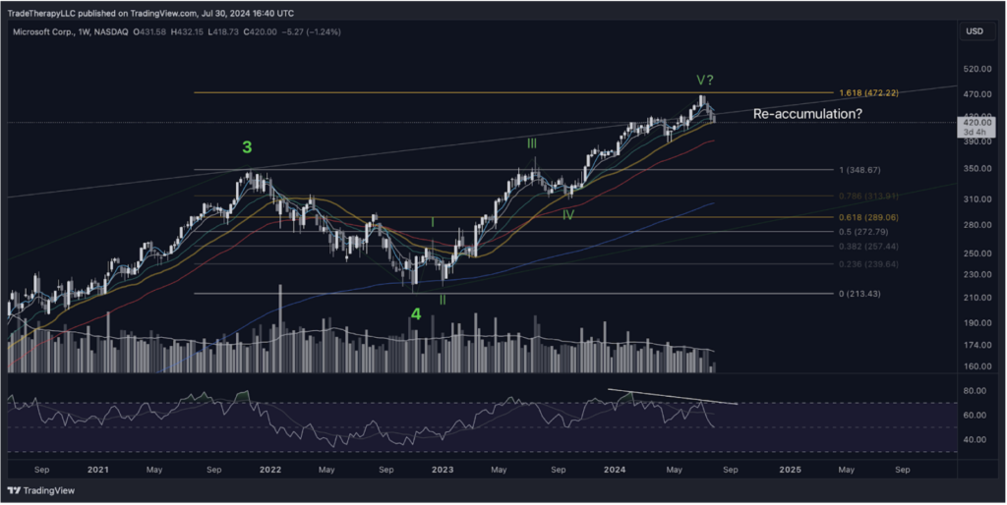This screenshot has width=1007, height=505.
Task: Click the 1.618 (472.22) Fibonacci level
Action: tap(868, 93)
